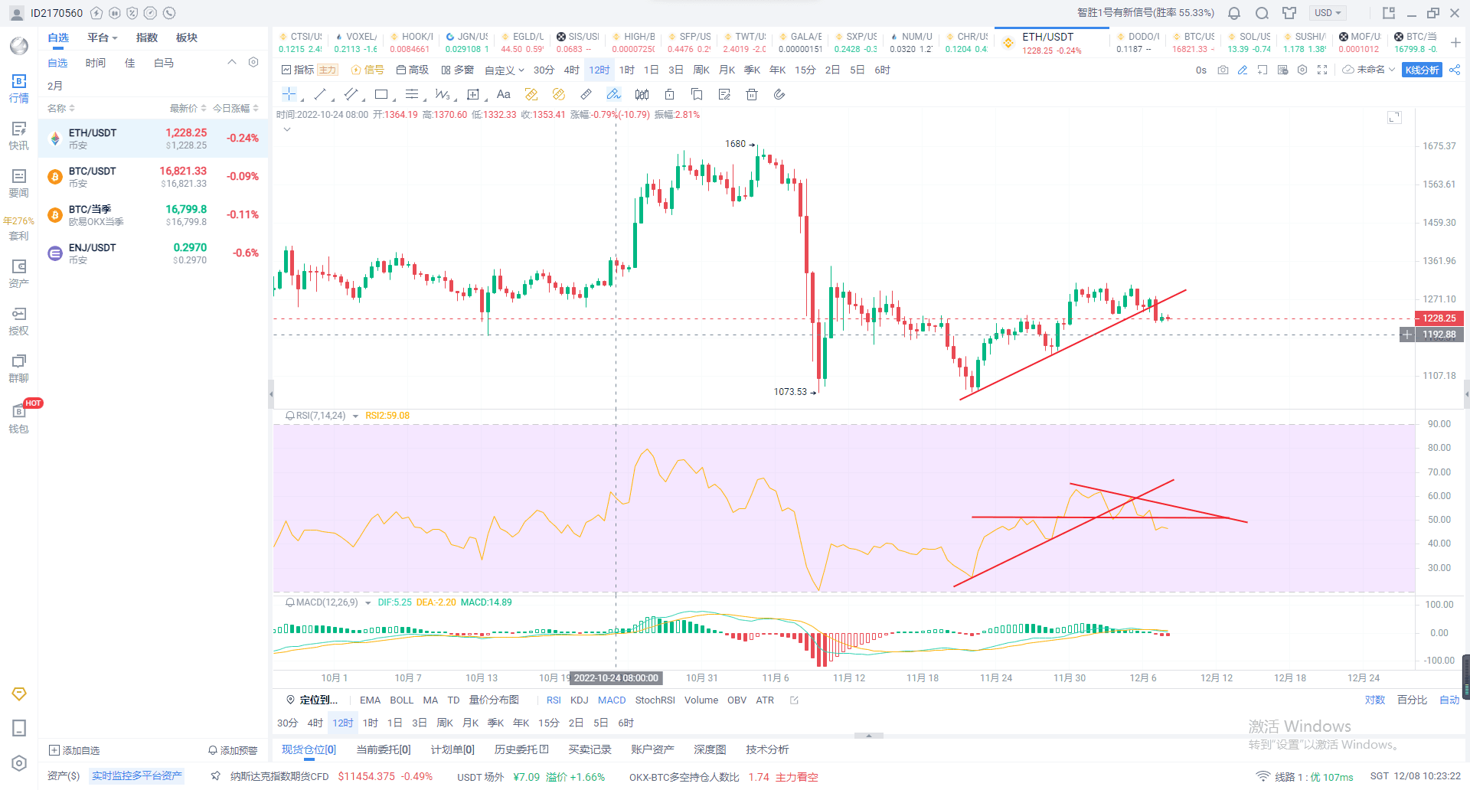Toggle 对数 logarithmic scale
This screenshot has width=1470, height=790.
[1375, 700]
